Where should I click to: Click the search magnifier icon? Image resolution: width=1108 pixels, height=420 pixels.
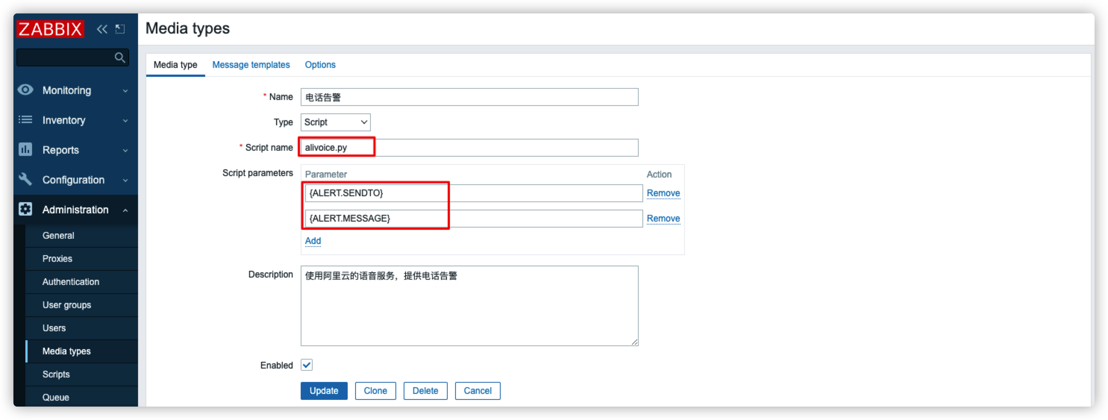(120, 57)
